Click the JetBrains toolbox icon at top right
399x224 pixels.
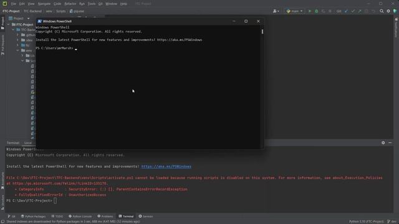tap(395, 11)
